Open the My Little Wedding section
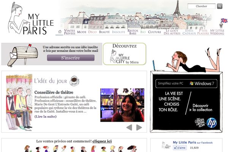228x152 pixels. click(x=217, y=32)
